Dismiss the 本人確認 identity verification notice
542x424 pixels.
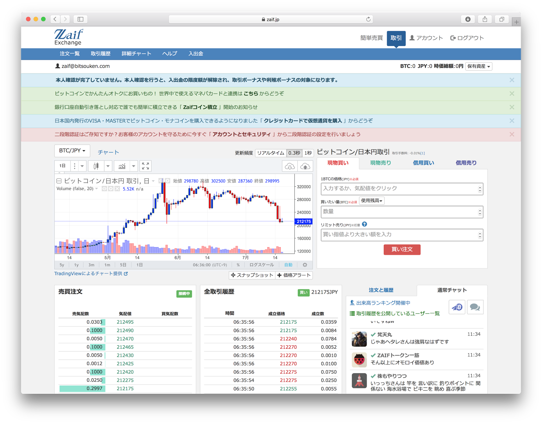(x=512, y=80)
